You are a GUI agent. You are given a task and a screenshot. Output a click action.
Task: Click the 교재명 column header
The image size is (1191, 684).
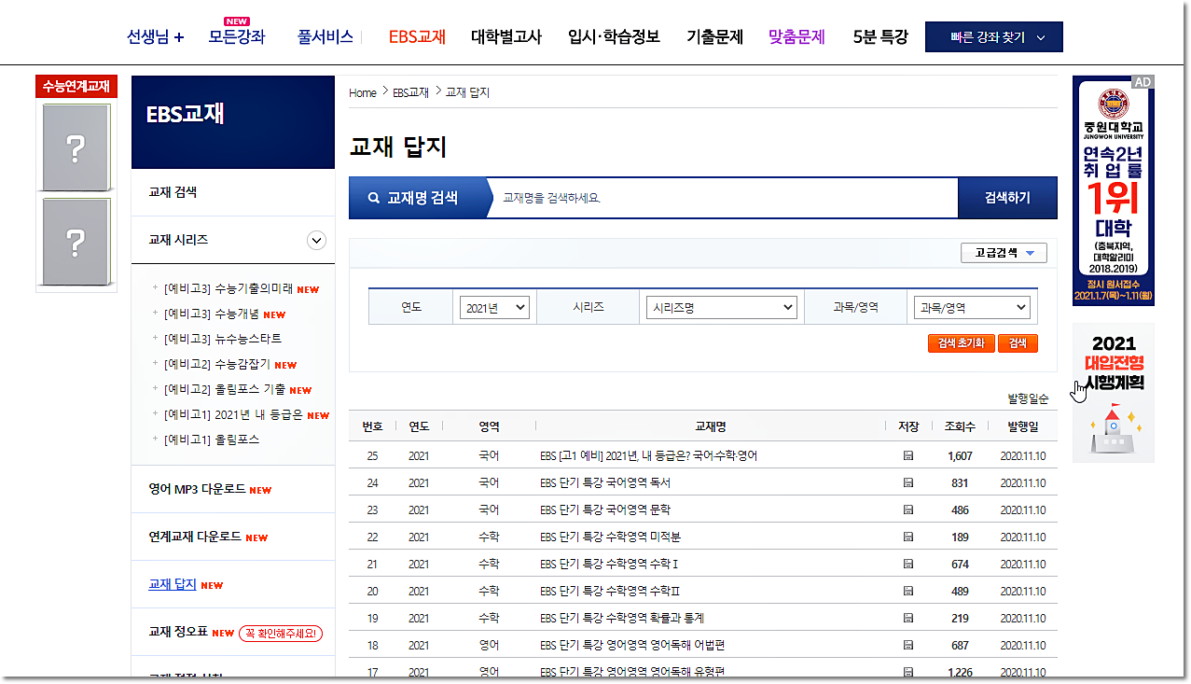710,426
